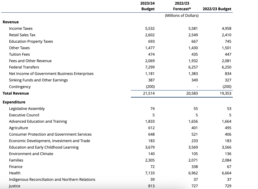
Task: Click the 'Finance' row label
Action: click(x=16, y=167)
